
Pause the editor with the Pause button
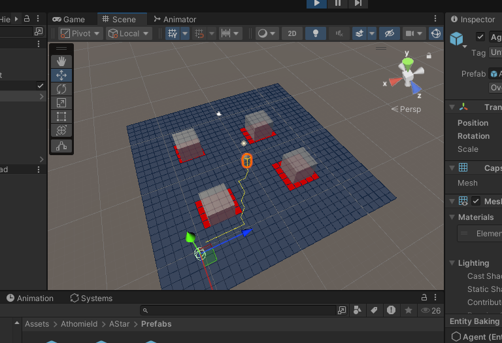tap(337, 3)
